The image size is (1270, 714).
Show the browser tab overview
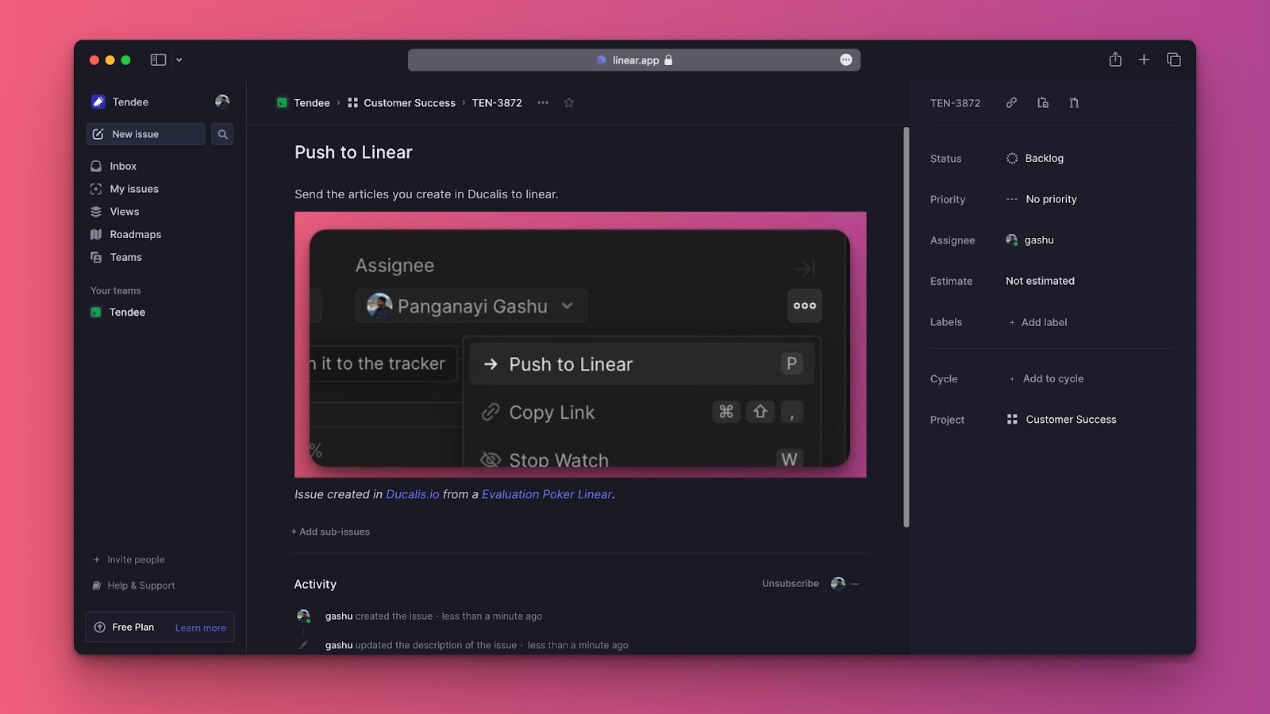[x=1174, y=59]
